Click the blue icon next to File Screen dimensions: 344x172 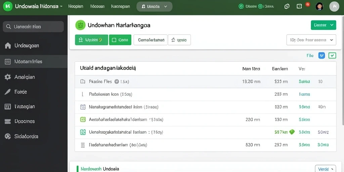[x=321, y=55]
